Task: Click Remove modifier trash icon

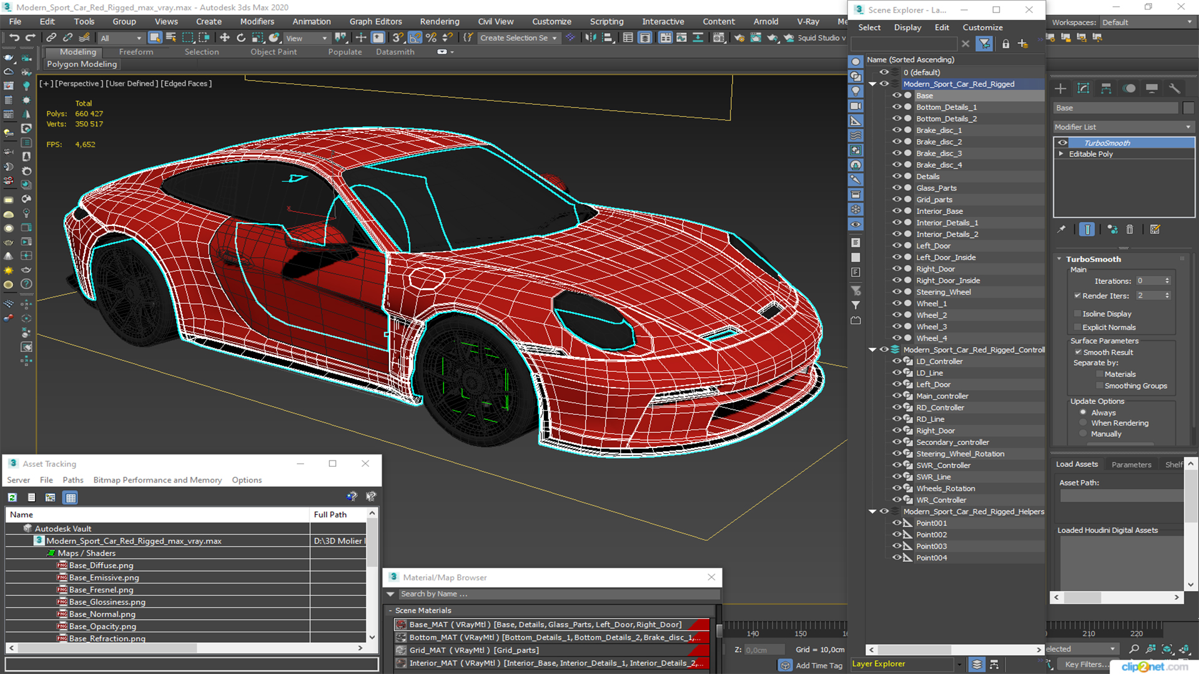Action: tap(1130, 230)
